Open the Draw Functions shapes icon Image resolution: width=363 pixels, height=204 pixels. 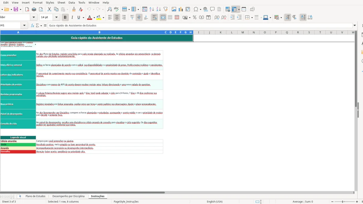click(252, 9)
